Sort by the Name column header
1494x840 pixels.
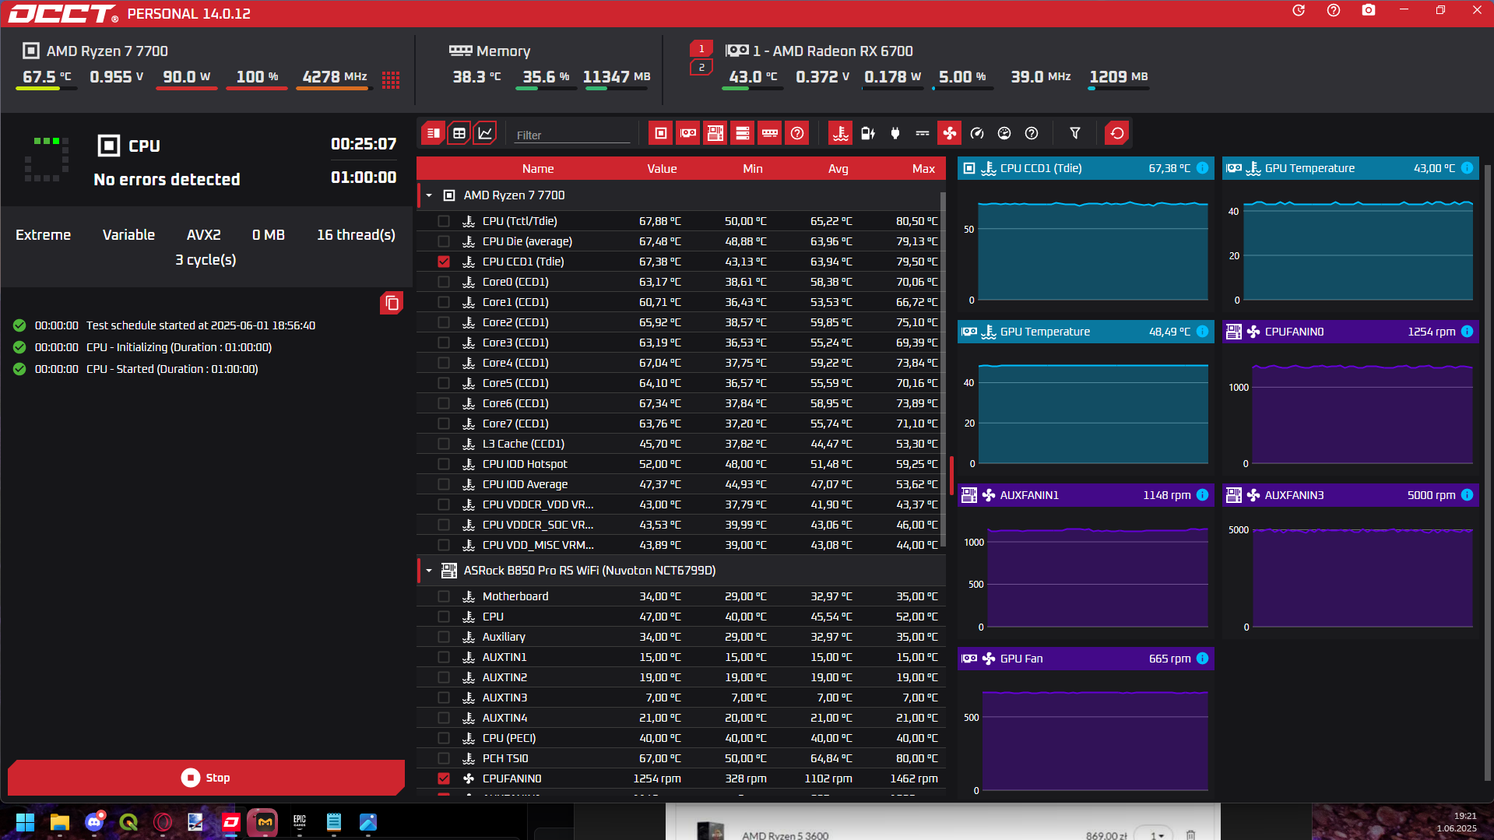pyautogui.click(x=538, y=169)
